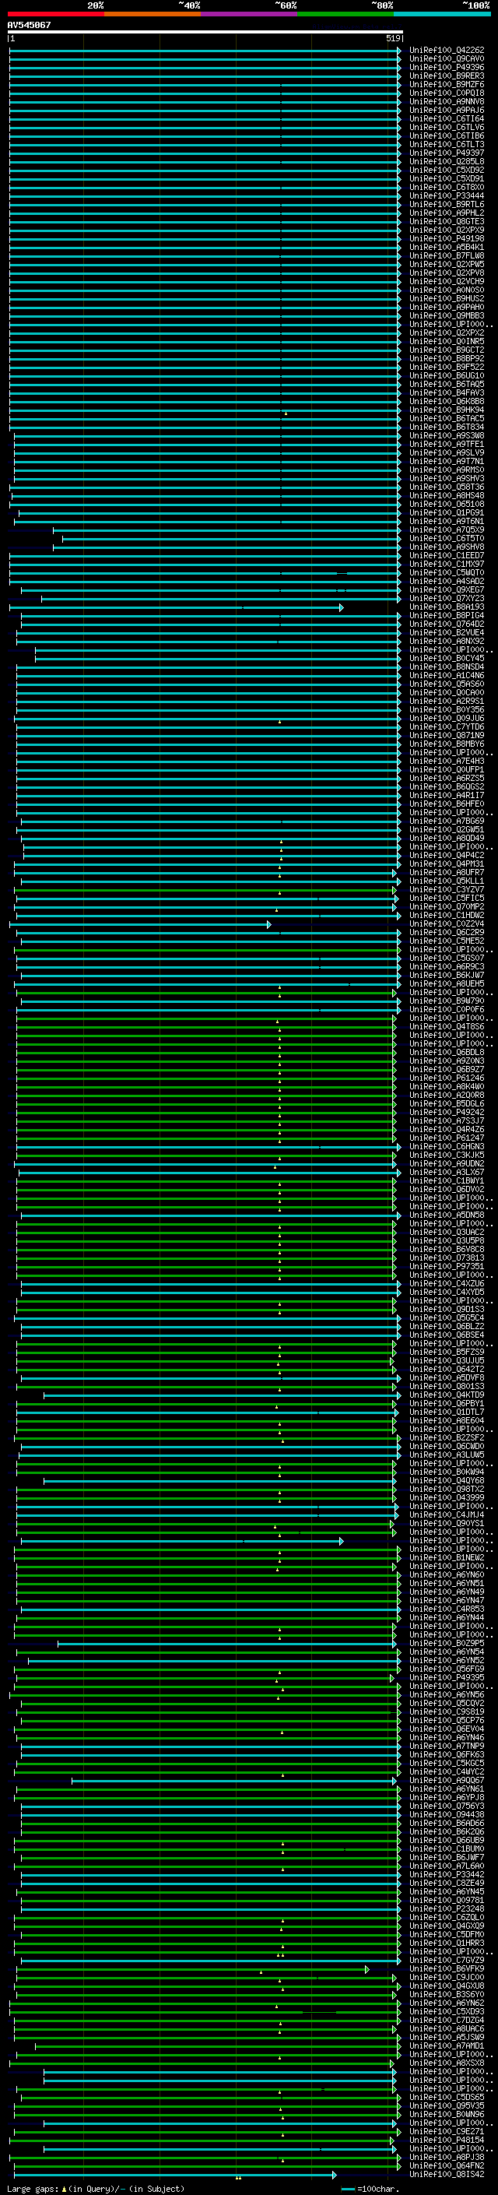Screen dimensions: 498x2195
Task: Select the query name AV545067
Action: [29, 26]
